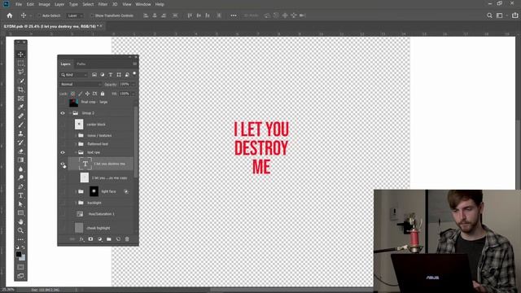This screenshot has width=521, height=293.
Task: Select the Brush tool
Action: point(20,125)
